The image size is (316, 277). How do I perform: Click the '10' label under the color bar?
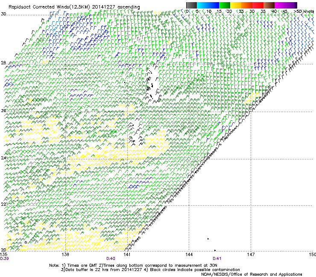[209, 12]
